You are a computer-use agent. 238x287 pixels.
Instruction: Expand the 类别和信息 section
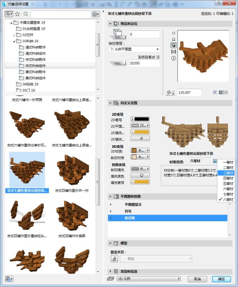(x=110, y=272)
